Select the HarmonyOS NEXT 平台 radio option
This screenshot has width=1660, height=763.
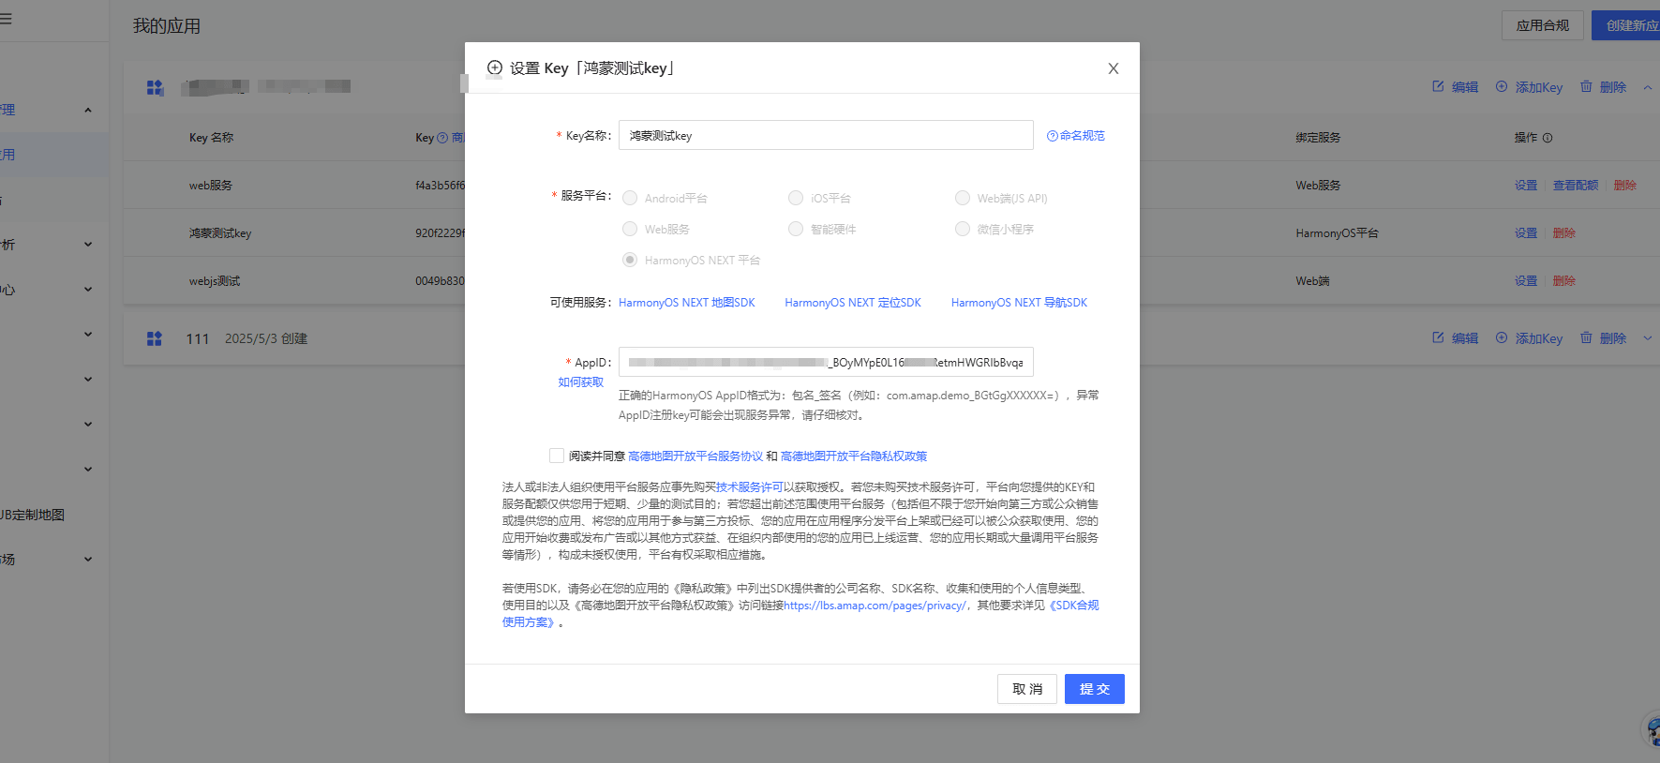pos(630,260)
